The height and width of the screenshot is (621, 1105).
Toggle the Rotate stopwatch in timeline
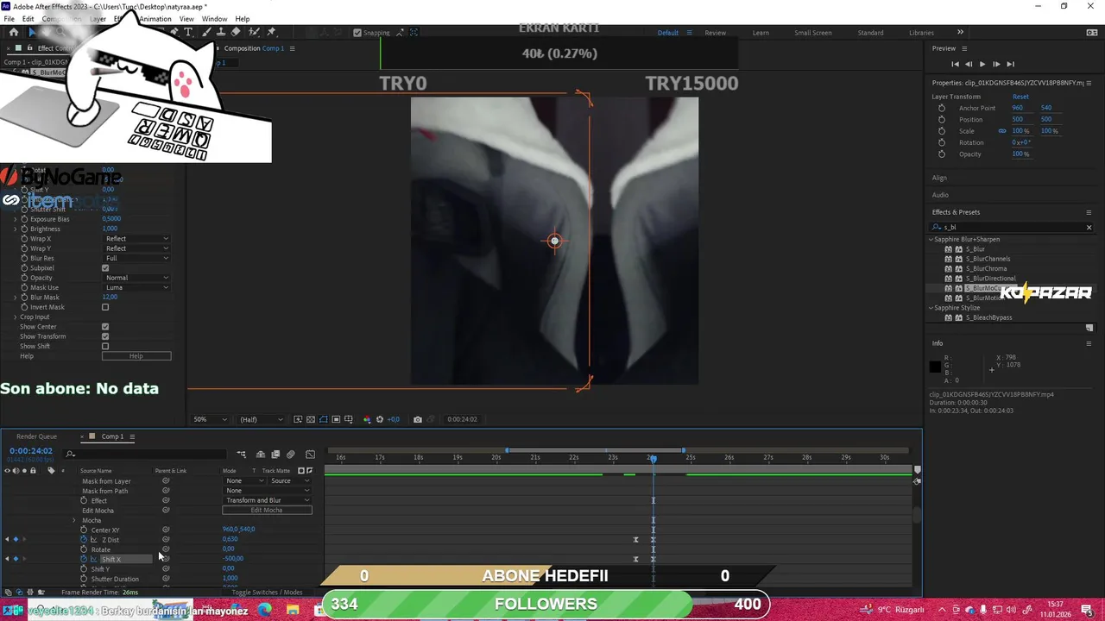click(x=84, y=549)
